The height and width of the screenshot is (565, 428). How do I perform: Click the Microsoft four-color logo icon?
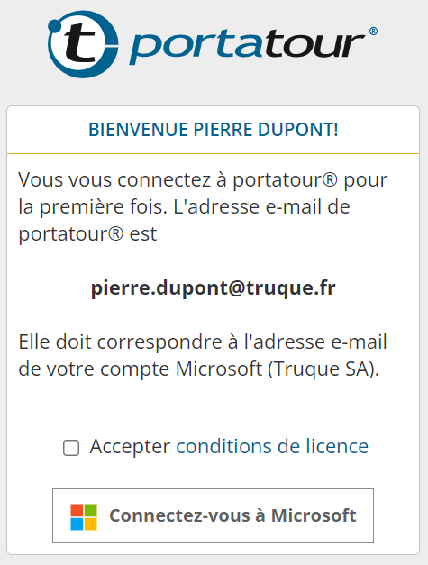[84, 516]
